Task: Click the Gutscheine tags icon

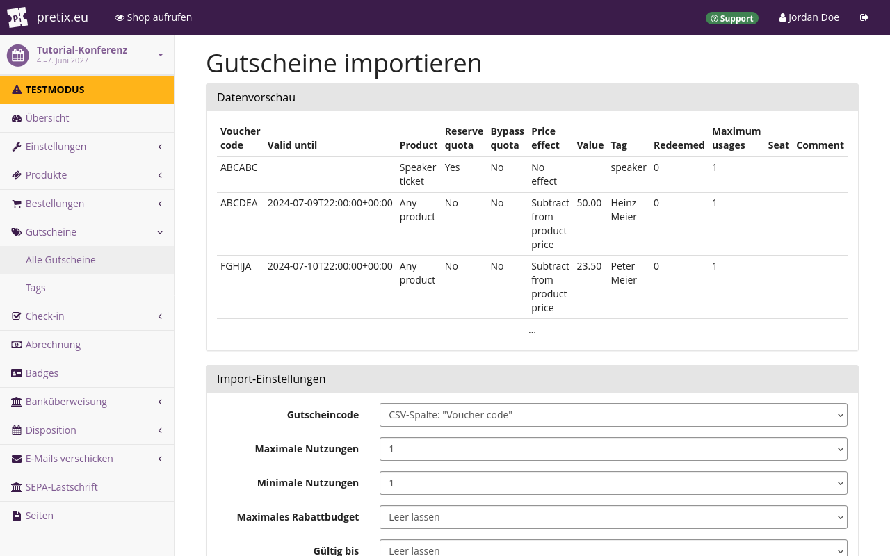Action: click(17, 232)
